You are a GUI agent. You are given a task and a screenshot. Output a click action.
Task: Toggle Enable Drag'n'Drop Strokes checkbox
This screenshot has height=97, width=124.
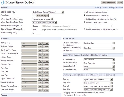pyautogui.click(x=84, y=22)
